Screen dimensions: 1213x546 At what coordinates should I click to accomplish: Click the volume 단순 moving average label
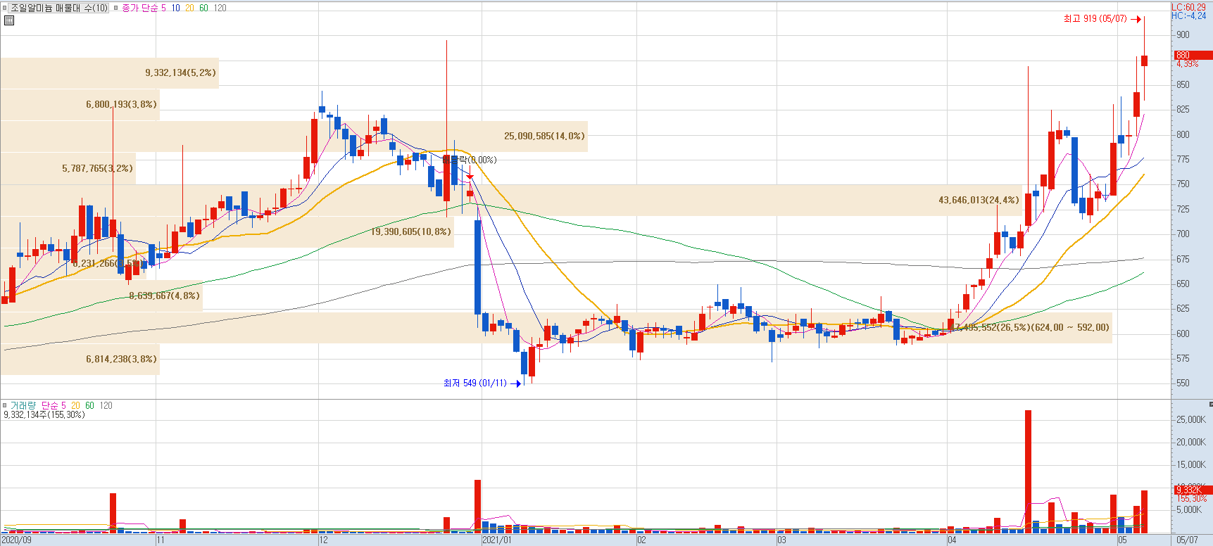coord(49,405)
